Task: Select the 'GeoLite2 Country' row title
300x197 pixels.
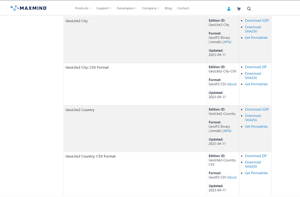Action: [x=80, y=110]
